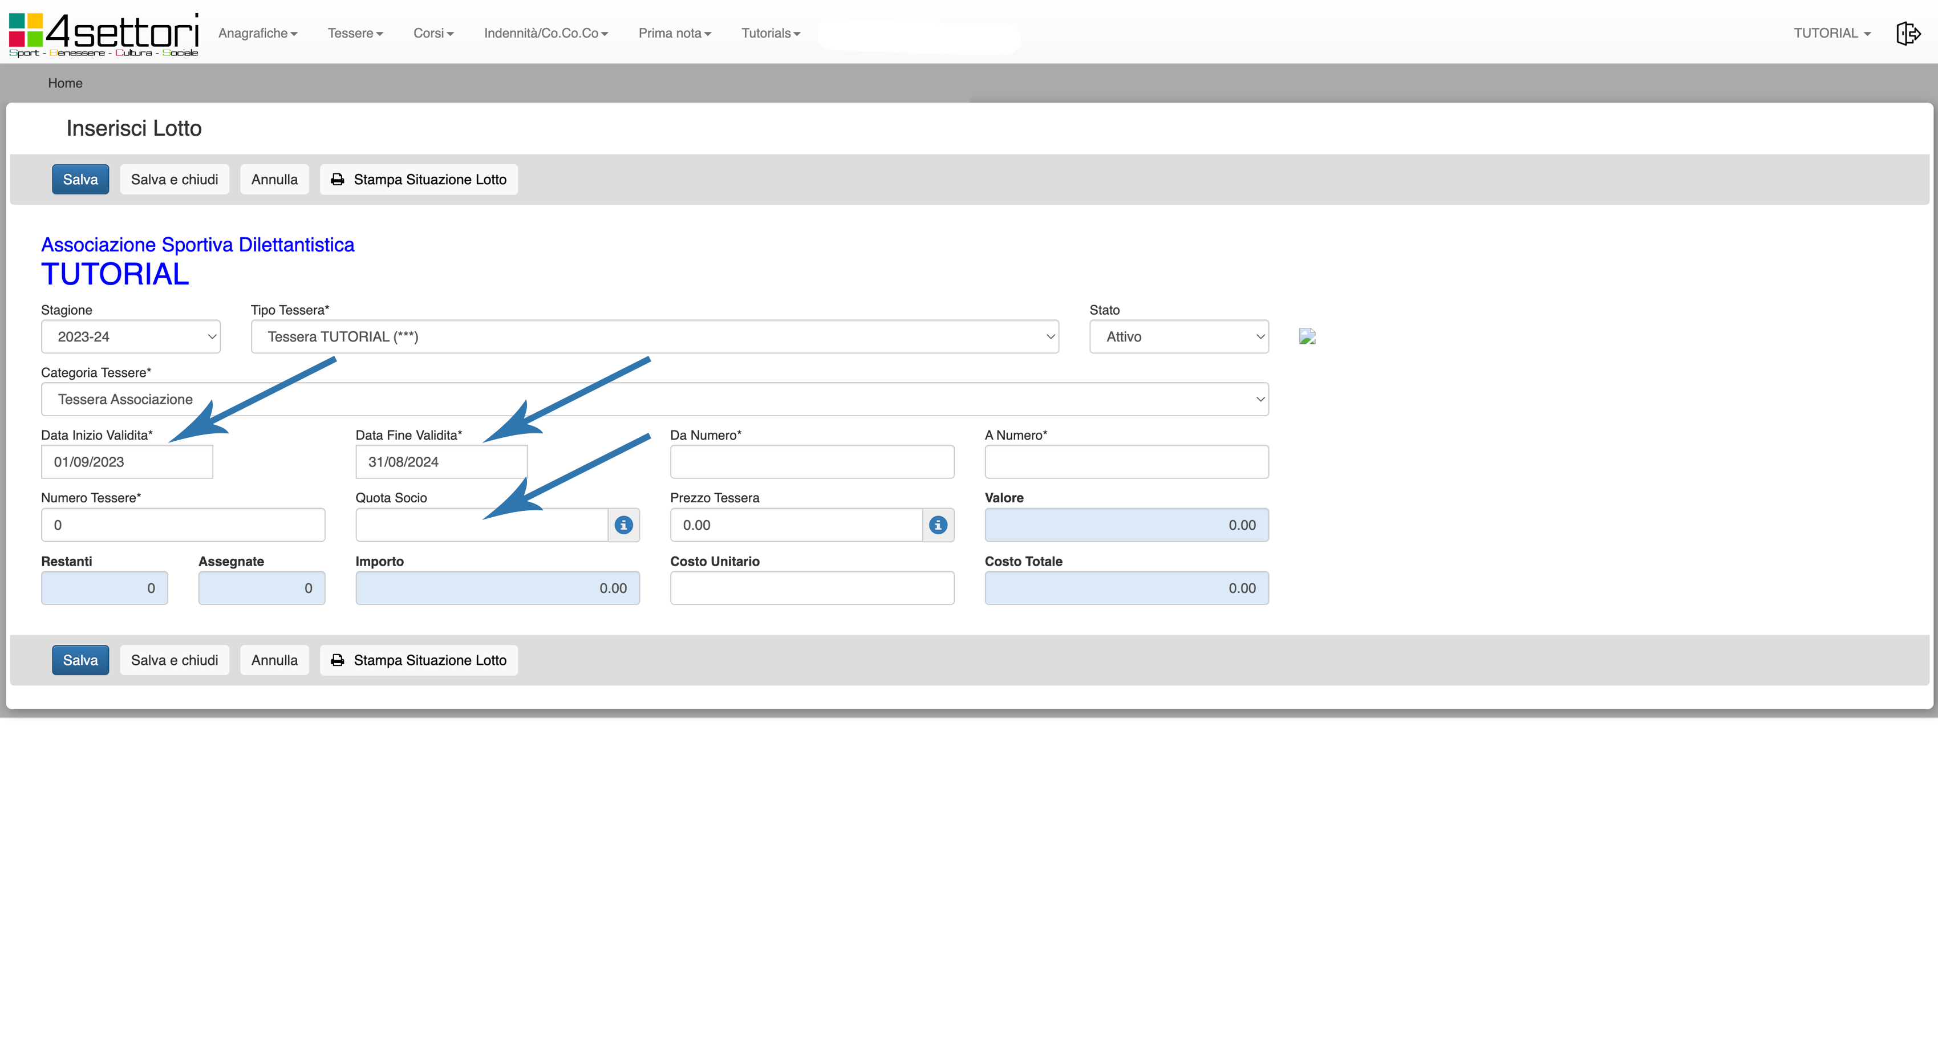
Task: Click bottom Salva e chiudi button
Action: (x=174, y=660)
